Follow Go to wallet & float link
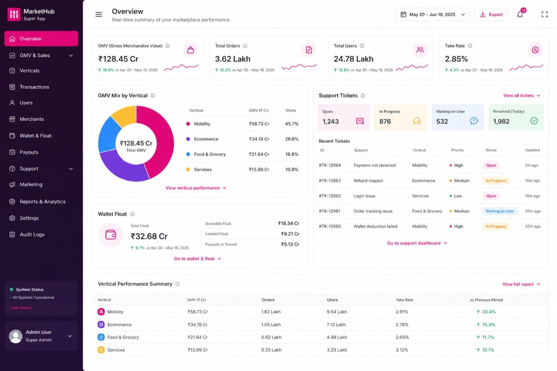557x371 pixels. (x=197, y=259)
